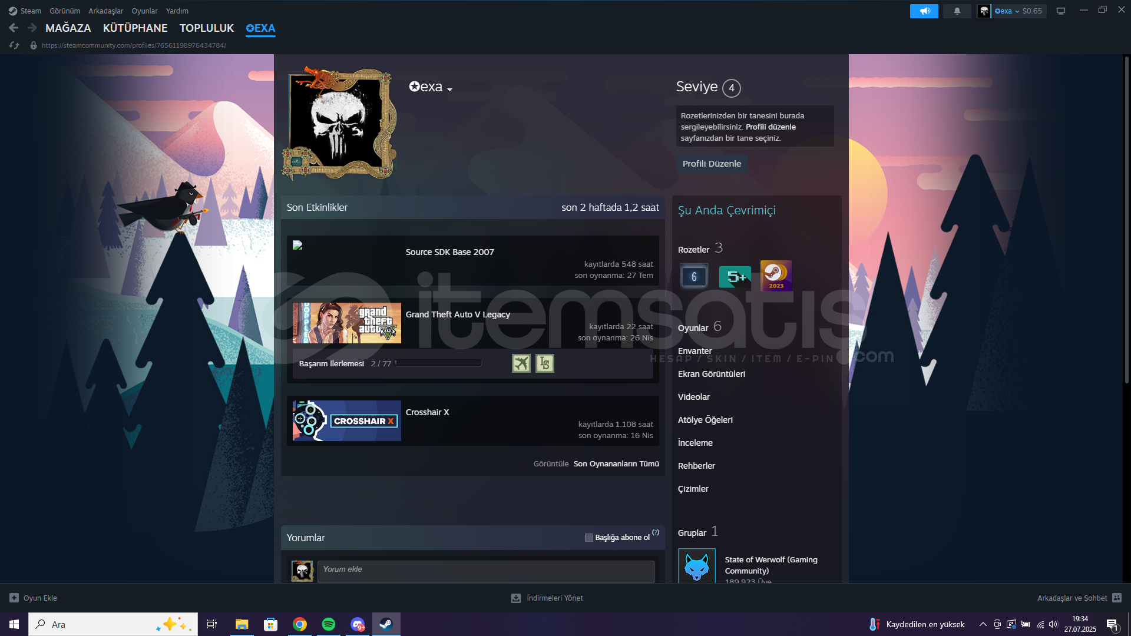Toggle the Başlığa abone ol checkbox

coord(588,538)
